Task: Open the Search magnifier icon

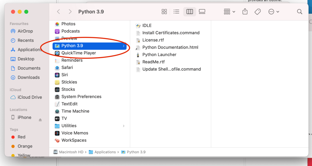Action: tap(299, 12)
